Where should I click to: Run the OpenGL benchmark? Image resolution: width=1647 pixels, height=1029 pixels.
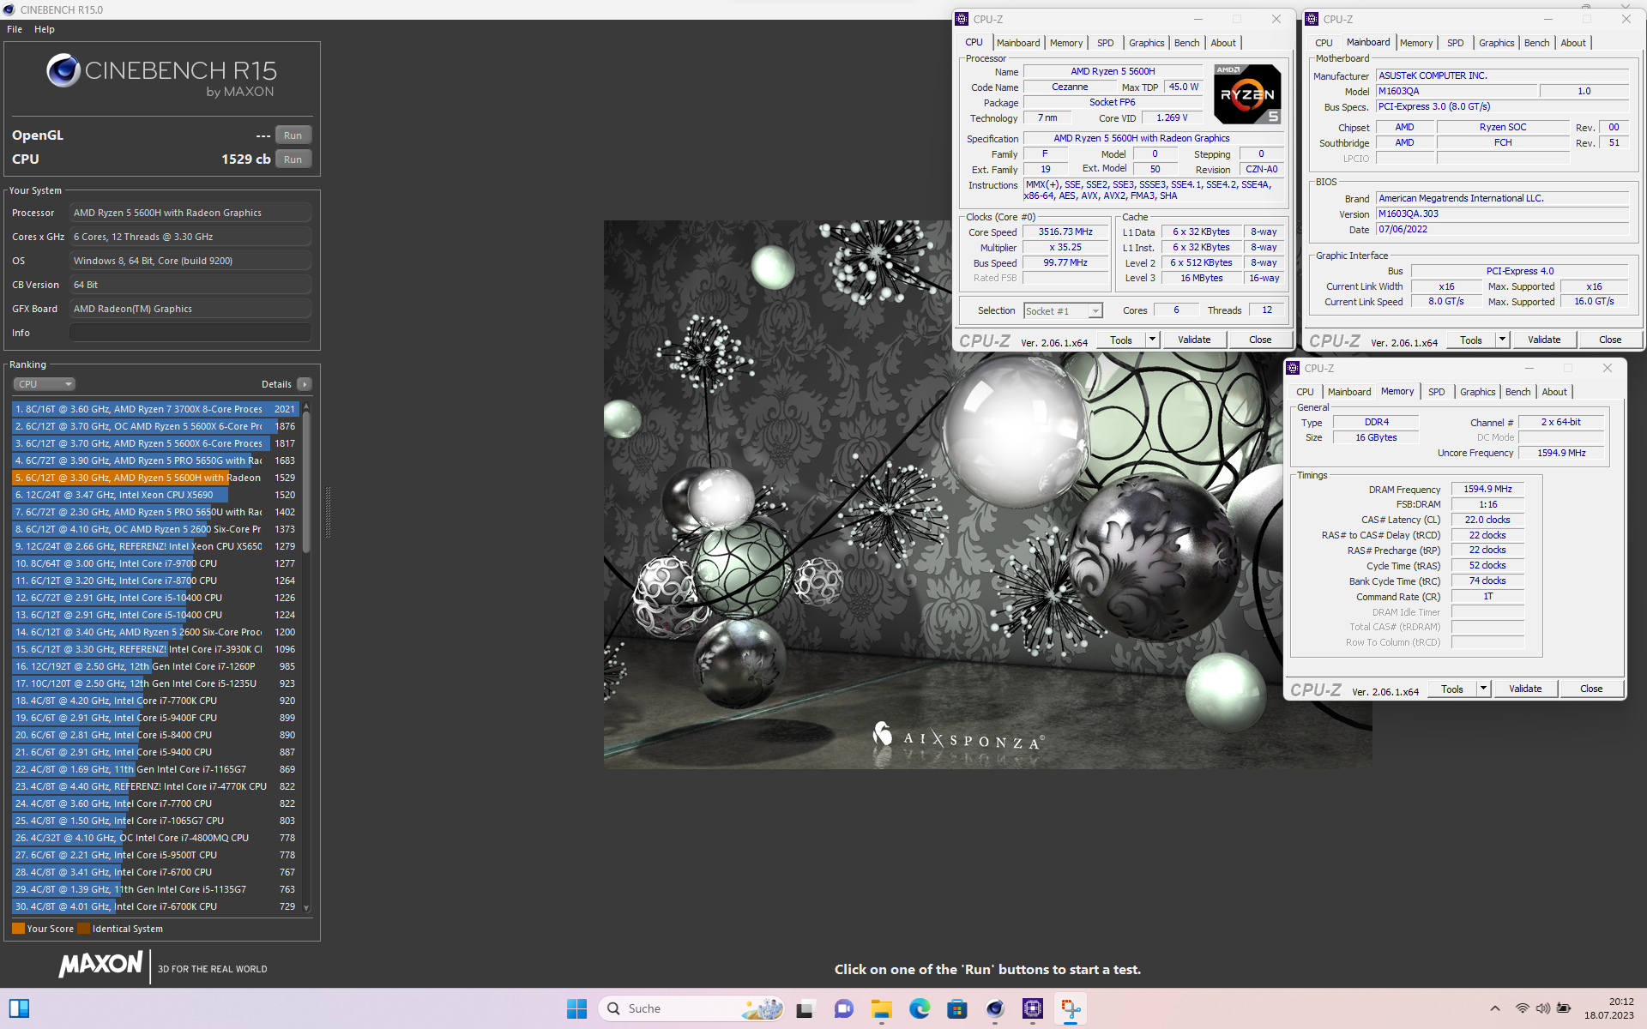293,135
